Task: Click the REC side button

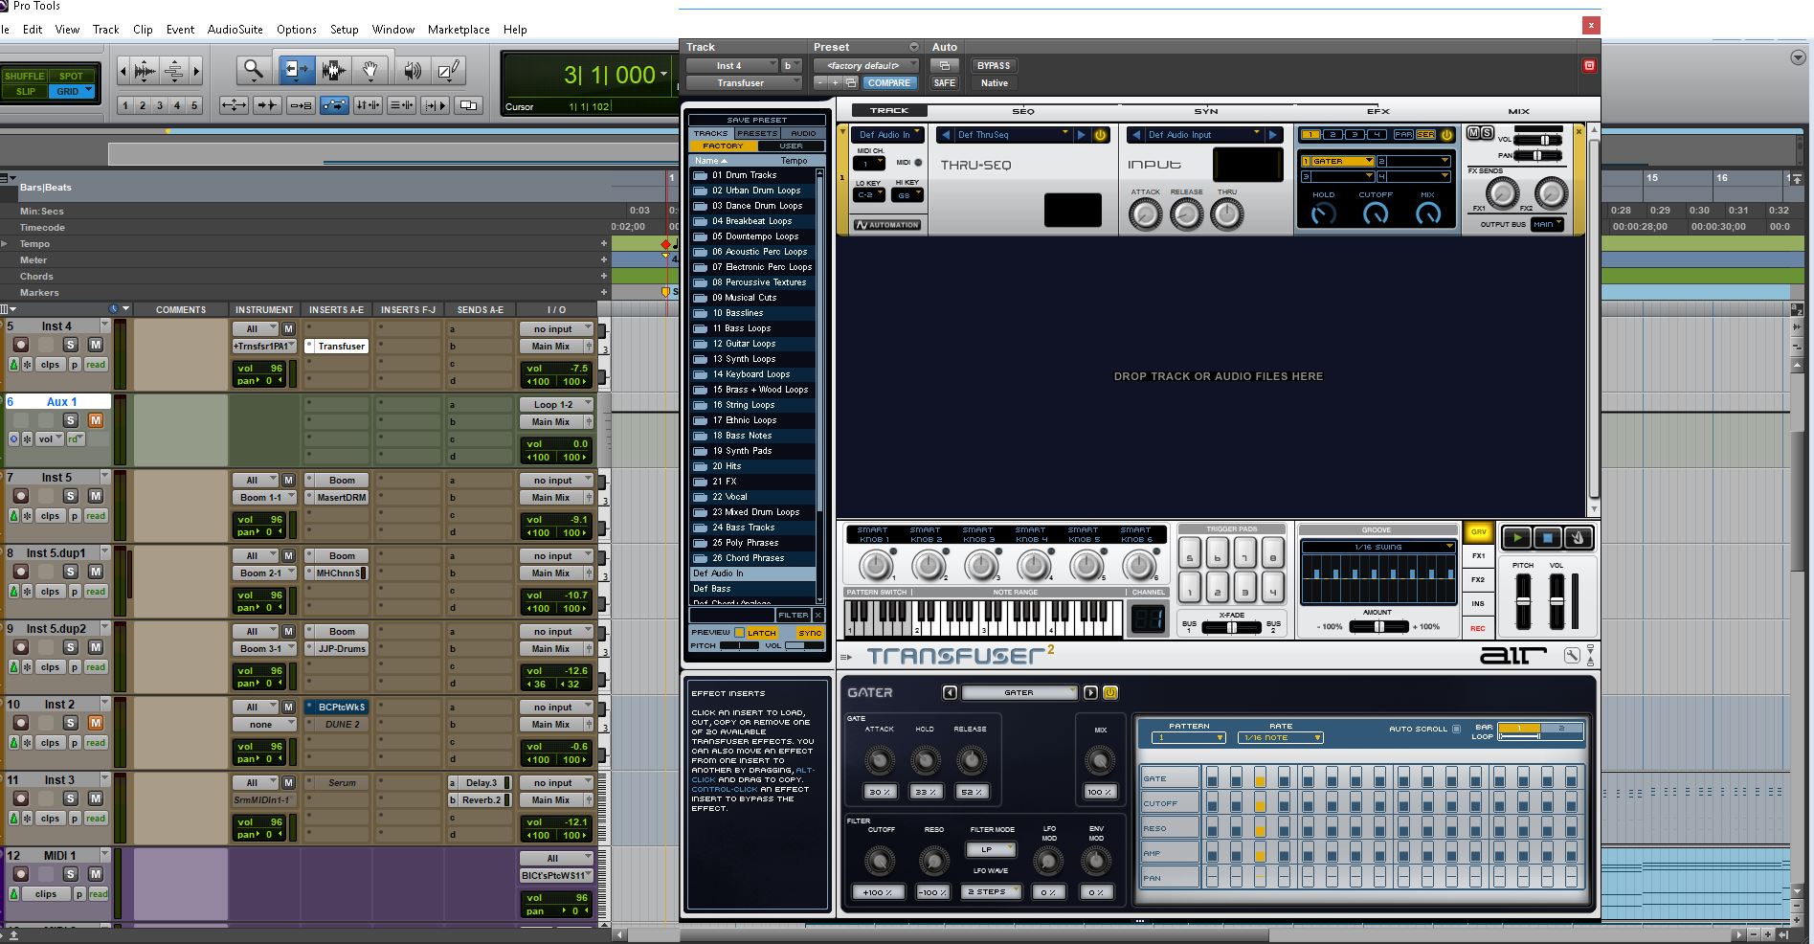Action: coord(1478,629)
